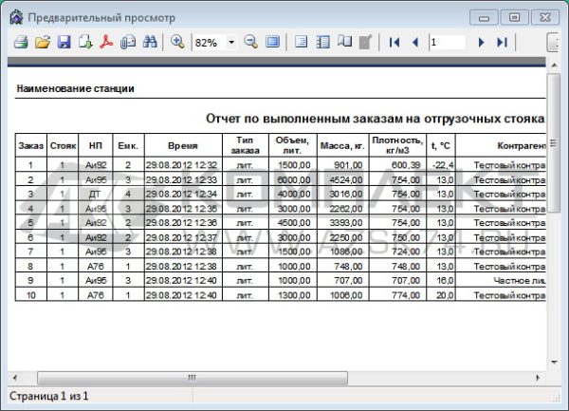The height and width of the screenshot is (411, 569).
Task: Go to the next page
Action: point(481,43)
